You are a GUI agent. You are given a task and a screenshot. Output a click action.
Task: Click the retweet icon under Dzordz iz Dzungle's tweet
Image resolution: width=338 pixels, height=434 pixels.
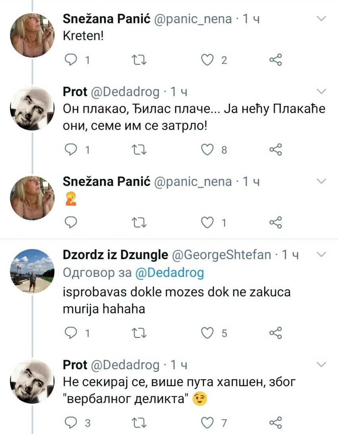coord(138,333)
